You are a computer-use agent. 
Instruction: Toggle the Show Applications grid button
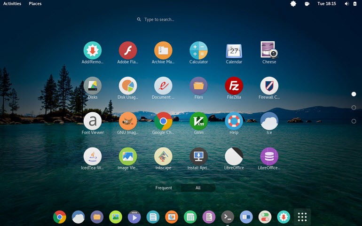pos(302,217)
